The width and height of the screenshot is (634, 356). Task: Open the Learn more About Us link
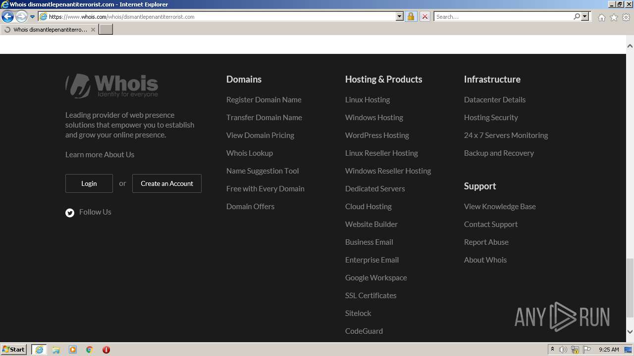[100, 154]
